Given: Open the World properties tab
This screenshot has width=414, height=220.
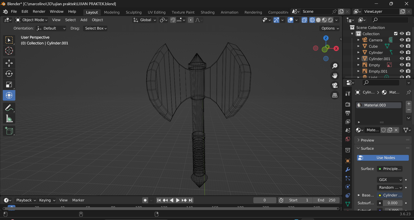Looking at the screenshot, I should point(348,139).
